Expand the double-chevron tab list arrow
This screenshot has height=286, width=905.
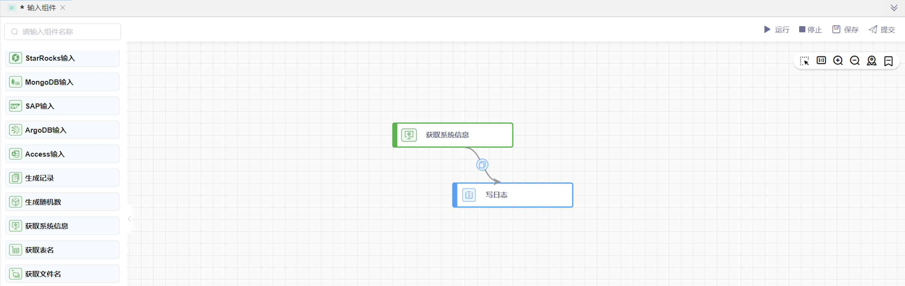point(894,8)
